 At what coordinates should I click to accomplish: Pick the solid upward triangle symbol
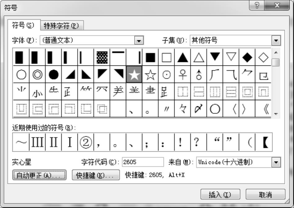[183, 57]
